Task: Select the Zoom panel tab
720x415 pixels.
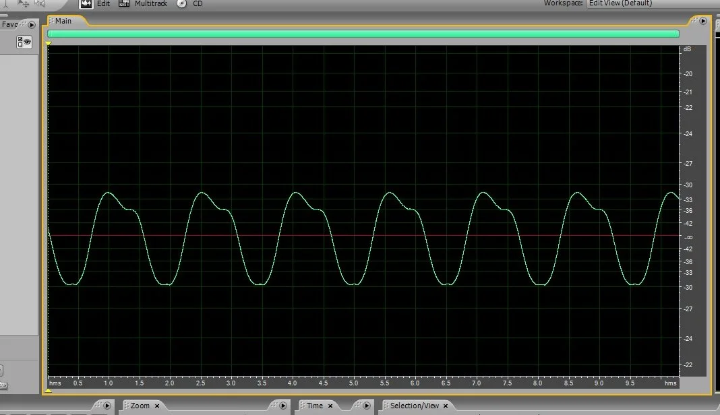Action: [140, 406]
